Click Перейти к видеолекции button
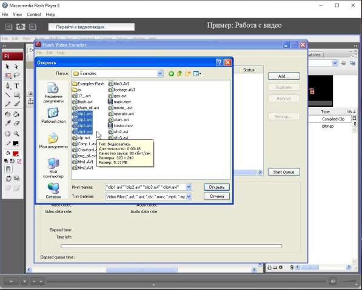This screenshot has height=290, width=362. [92, 27]
